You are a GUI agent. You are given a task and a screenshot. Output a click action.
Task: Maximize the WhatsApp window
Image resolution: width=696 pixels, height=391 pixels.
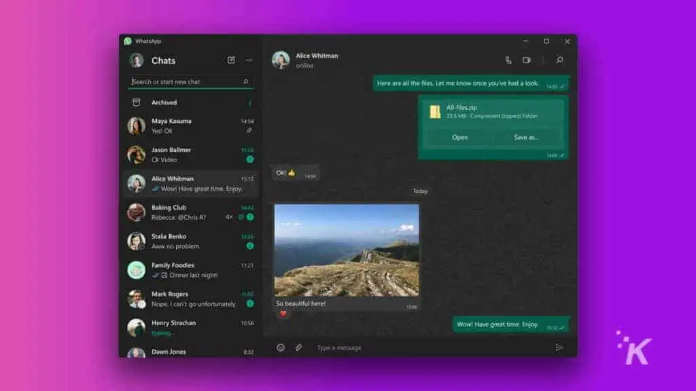546,41
